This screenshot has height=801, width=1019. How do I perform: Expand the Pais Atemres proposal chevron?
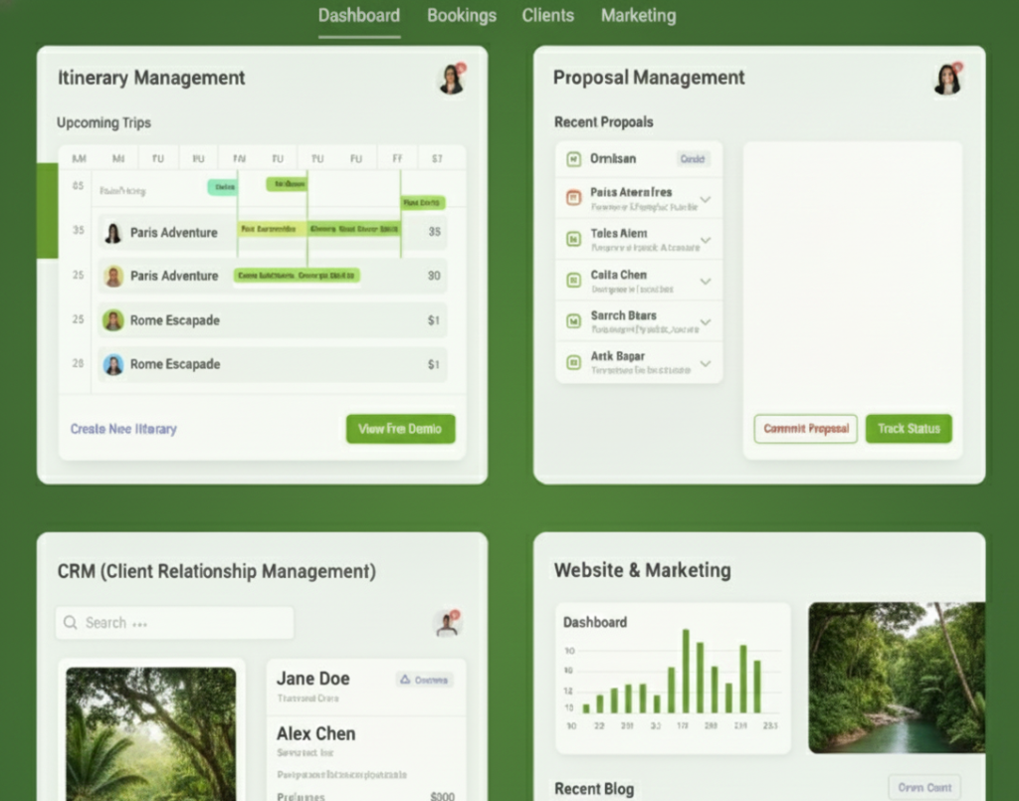tap(706, 200)
